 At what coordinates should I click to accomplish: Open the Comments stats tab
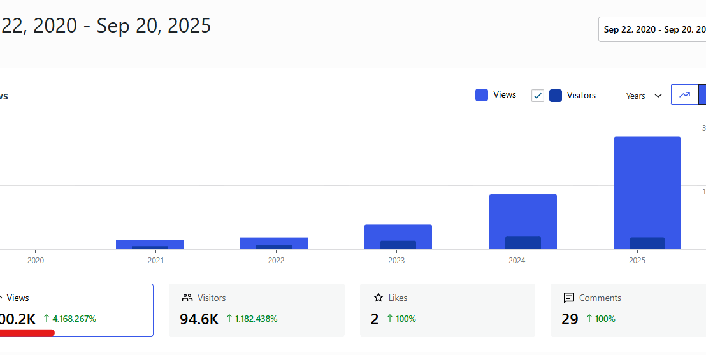(628, 310)
